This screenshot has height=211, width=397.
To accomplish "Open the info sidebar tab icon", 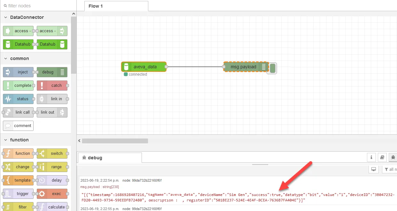I will point(371,157).
